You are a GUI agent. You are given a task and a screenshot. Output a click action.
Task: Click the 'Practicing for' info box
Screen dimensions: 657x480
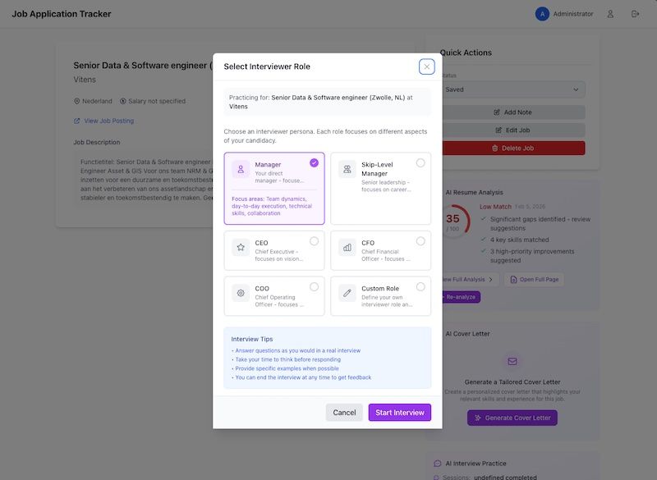click(327, 102)
